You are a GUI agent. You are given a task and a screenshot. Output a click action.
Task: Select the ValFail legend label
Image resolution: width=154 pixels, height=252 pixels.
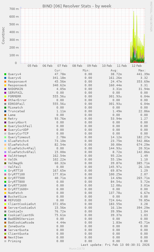[x=15, y=167]
